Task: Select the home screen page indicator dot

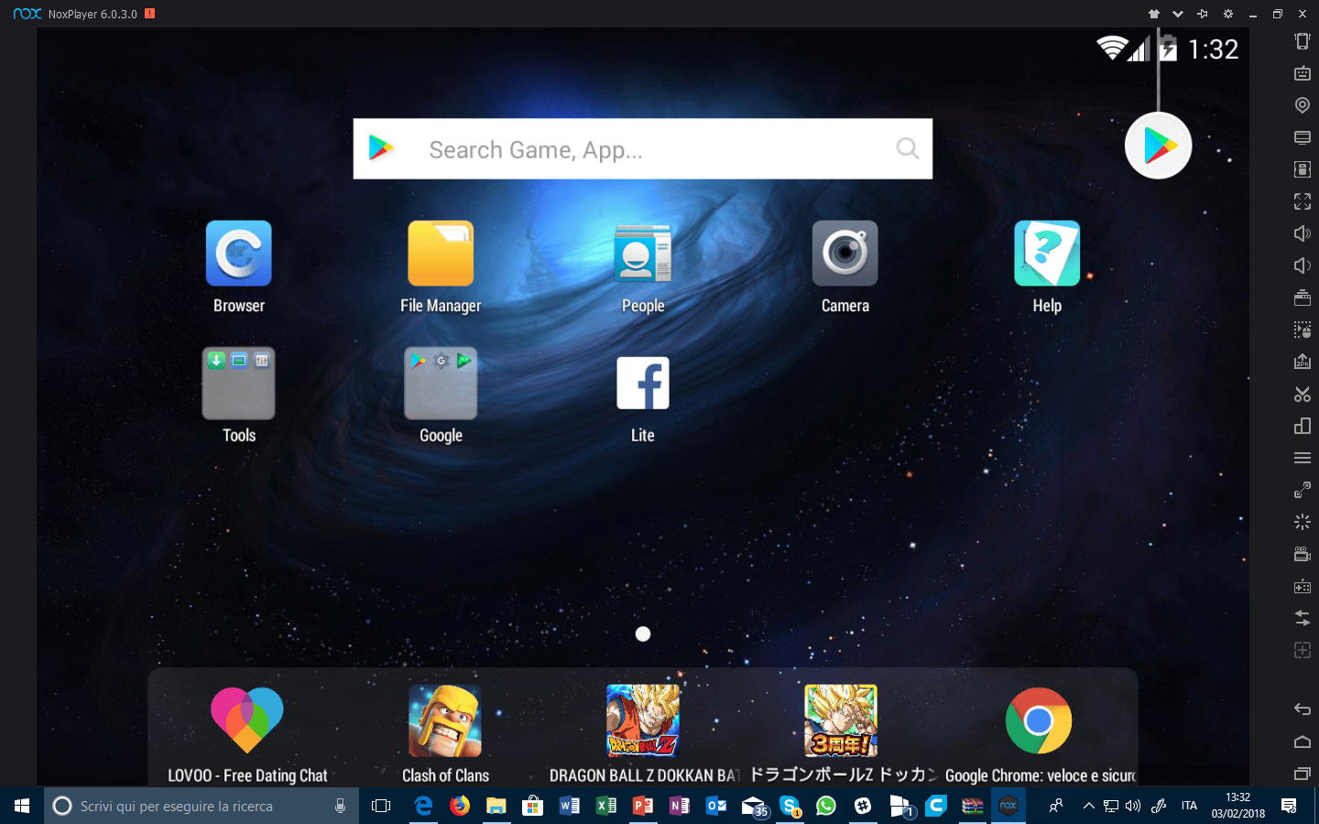Action: pyautogui.click(x=643, y=634)
